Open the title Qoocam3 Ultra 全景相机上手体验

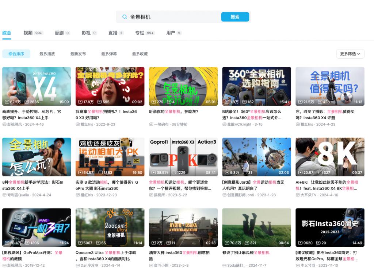click(106, 256)
